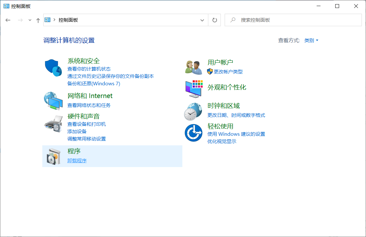Open the Appearance and Personalization monitor icon

pyautogui.click(x=194, y=88)
